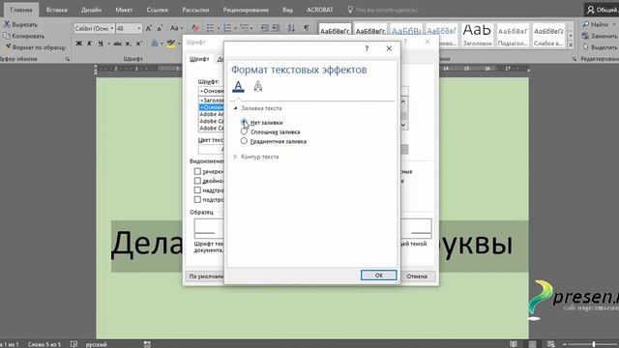This screenshot has height=348, width=619.
Task: Apply 'Заголовок' style thumbnail
Action: [x=477, y=35]
